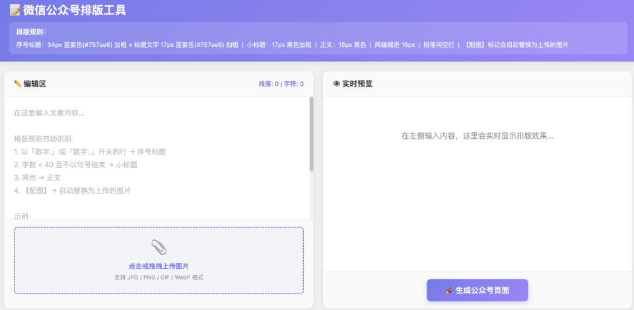Click 点击或拖拽上传图片 link
The width and height of the screenshot is (634, 310).
click(x=158, y=266)
